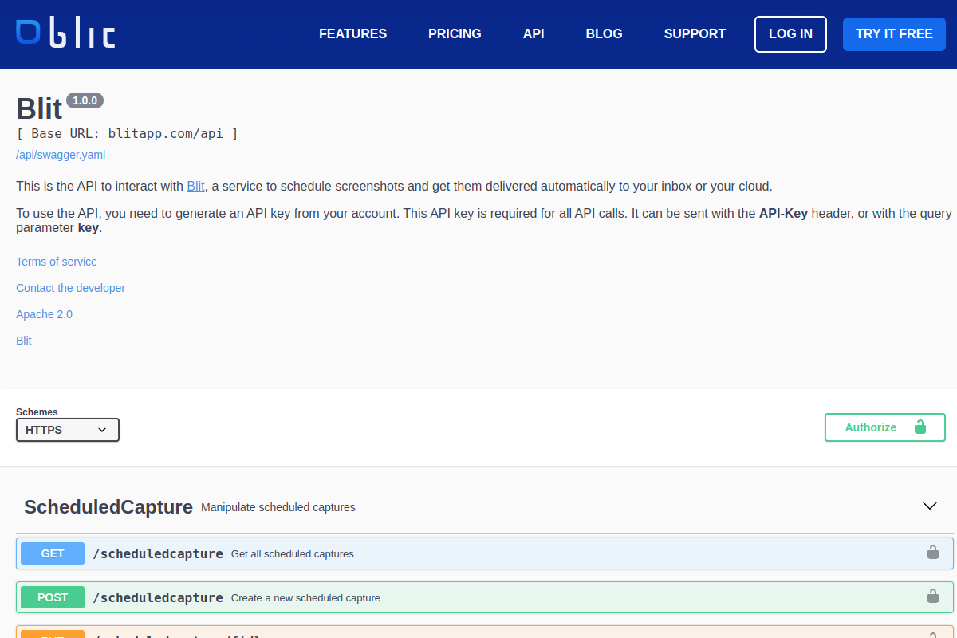Open the Apache 2.0 license link
Viewport: 957px width, 638px height.
coord(44,314)
